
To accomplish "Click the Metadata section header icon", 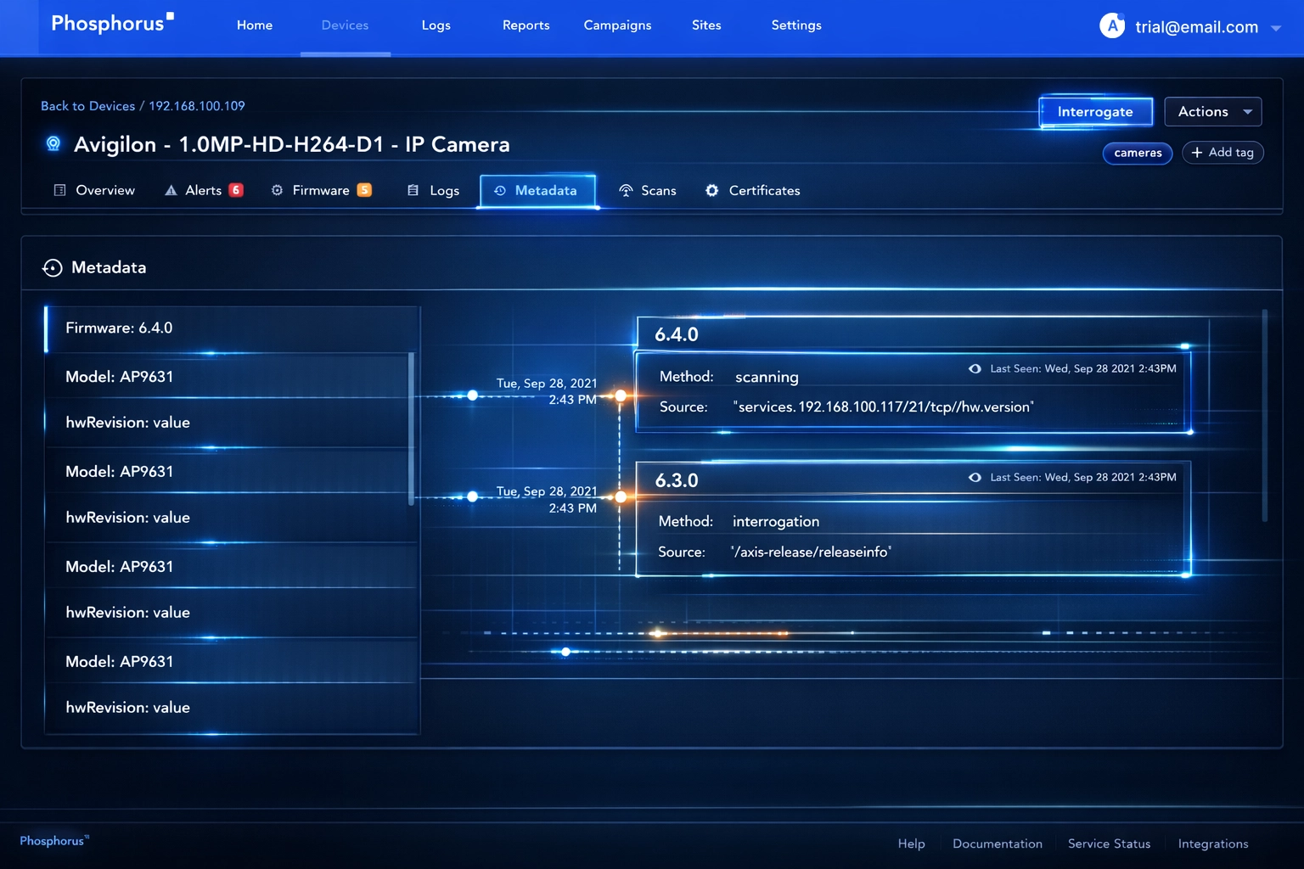I will pos(53,268).
